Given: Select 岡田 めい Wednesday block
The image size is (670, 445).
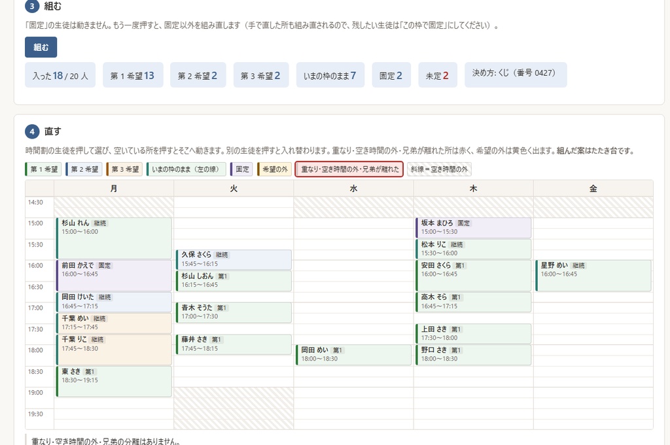Looking at the screenshot, I should (x=354, y=355).
